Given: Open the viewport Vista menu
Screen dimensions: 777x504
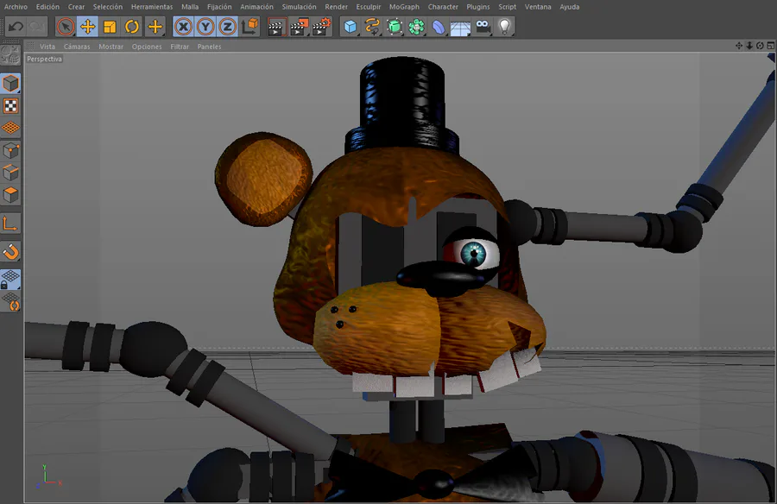Looking at the screenshot, I should pos(47,47).
